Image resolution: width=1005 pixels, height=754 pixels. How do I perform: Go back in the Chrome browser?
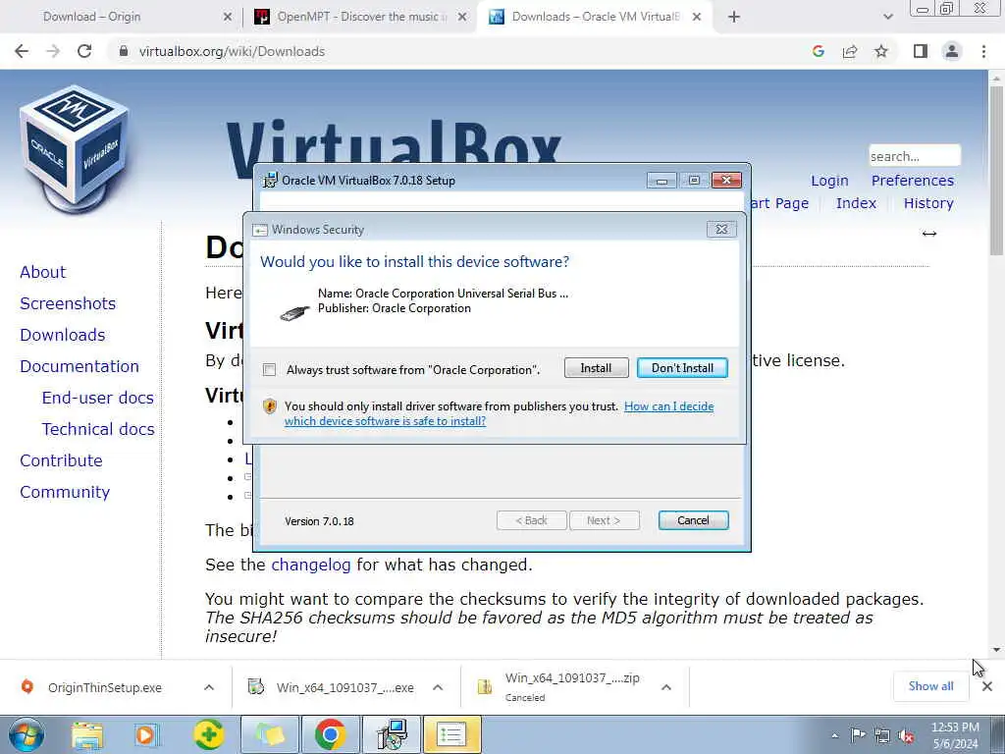pyautogui.click(x=22, y=51)
